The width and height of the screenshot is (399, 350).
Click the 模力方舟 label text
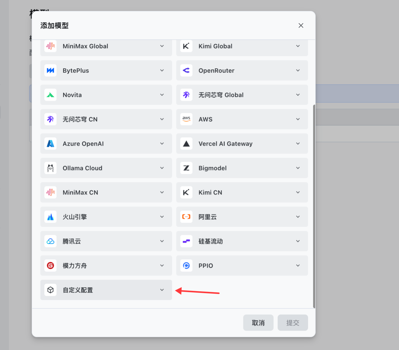[x=75, y=265]
